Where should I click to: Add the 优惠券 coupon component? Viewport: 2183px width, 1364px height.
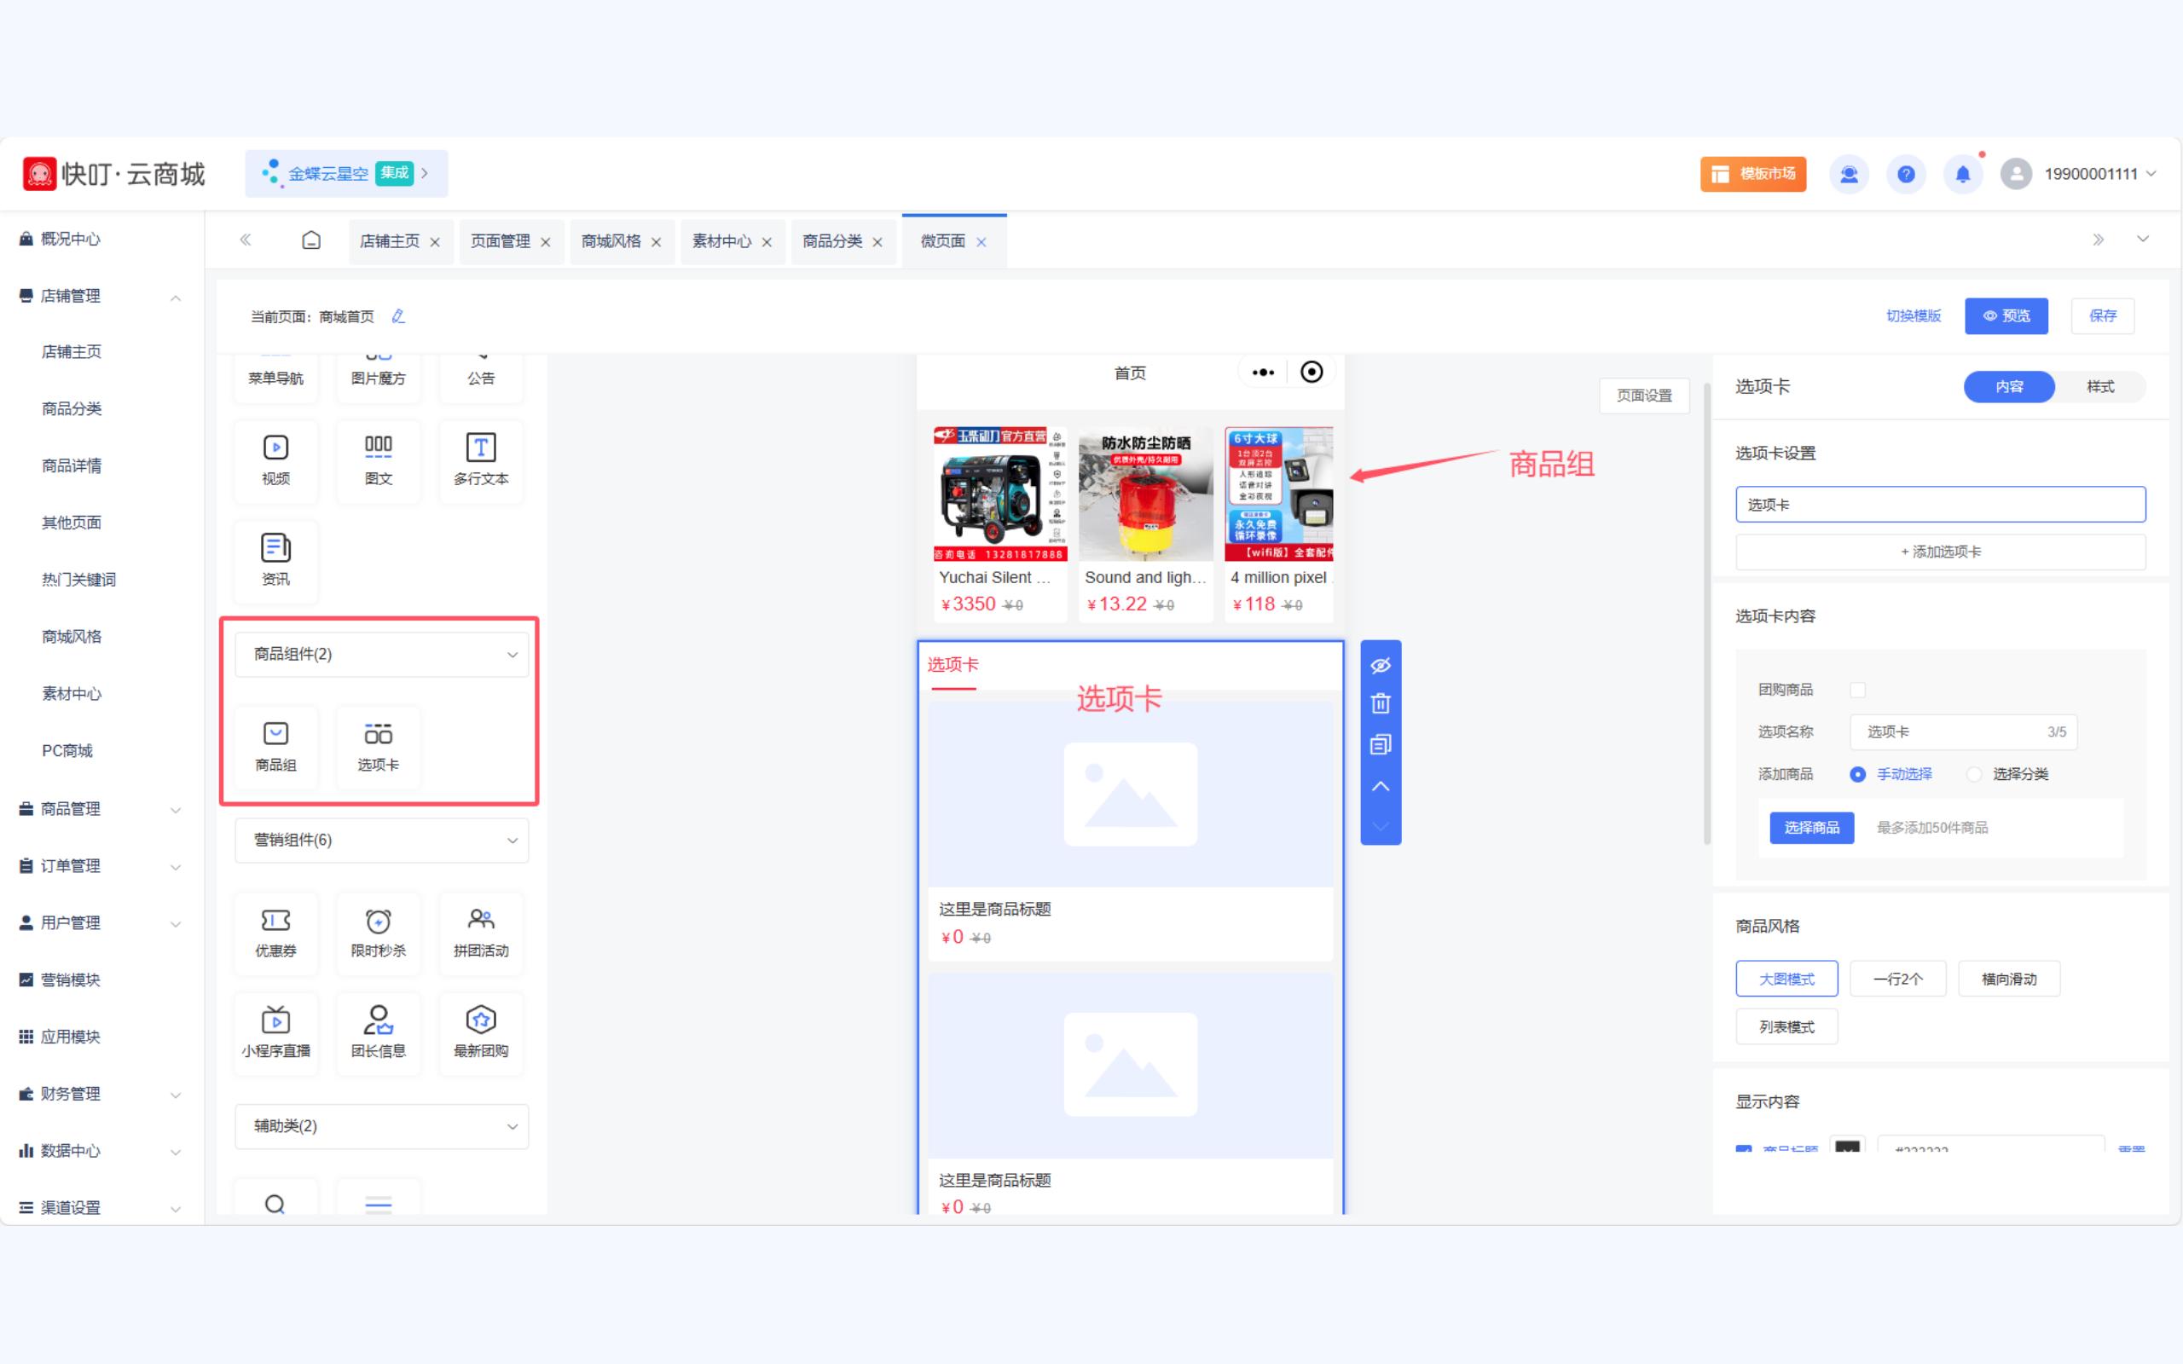coord(275,932)
